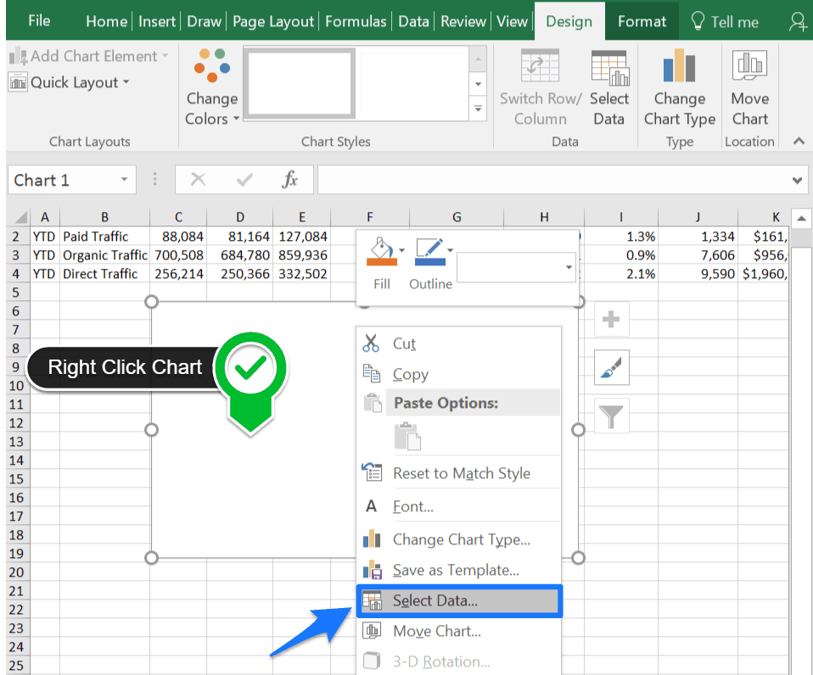Choose Move Chart... in context menu

click(459, 631)
